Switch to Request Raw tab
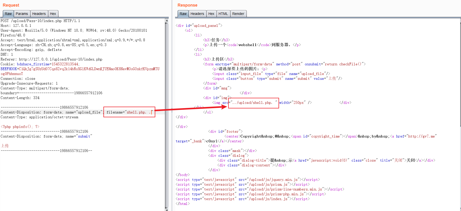The image size is (461, 211). (8, 14)
